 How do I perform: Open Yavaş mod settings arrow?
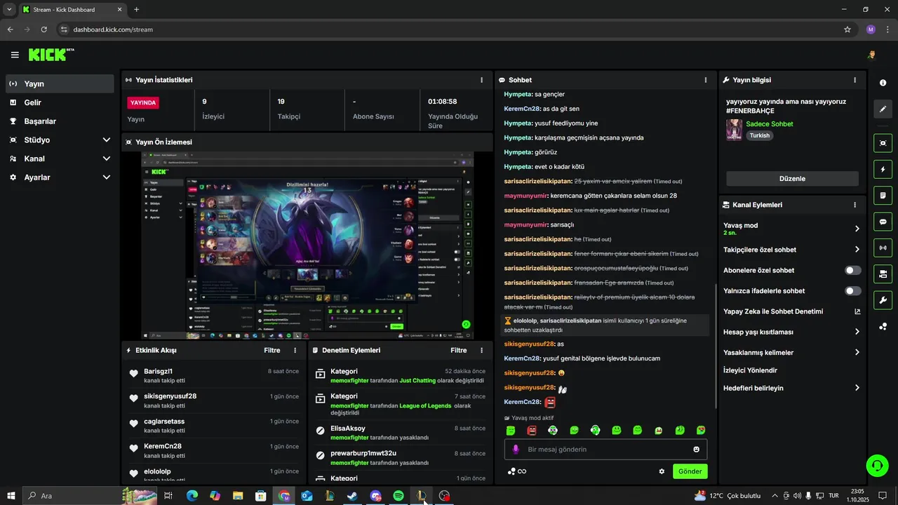coord(857,229)
